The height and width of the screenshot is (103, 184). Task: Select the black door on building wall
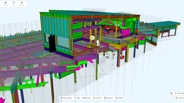[x=52, y=43]
